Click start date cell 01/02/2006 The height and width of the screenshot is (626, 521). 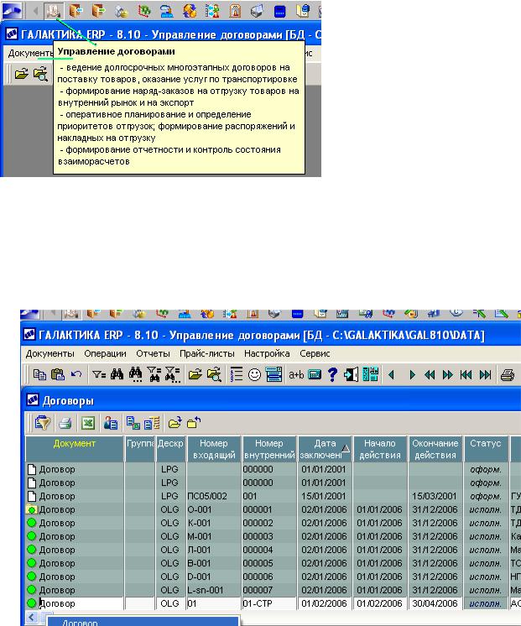click(x=380, y=603)
